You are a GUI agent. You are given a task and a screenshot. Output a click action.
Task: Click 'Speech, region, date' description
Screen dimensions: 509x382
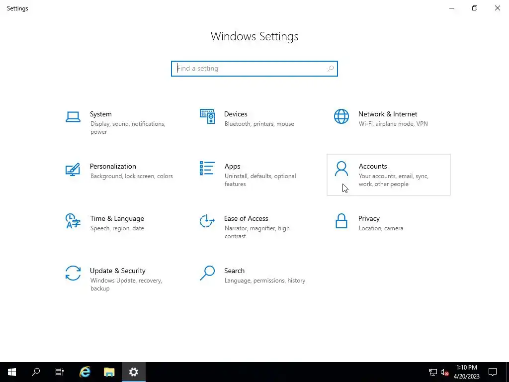tap(117, 228)
